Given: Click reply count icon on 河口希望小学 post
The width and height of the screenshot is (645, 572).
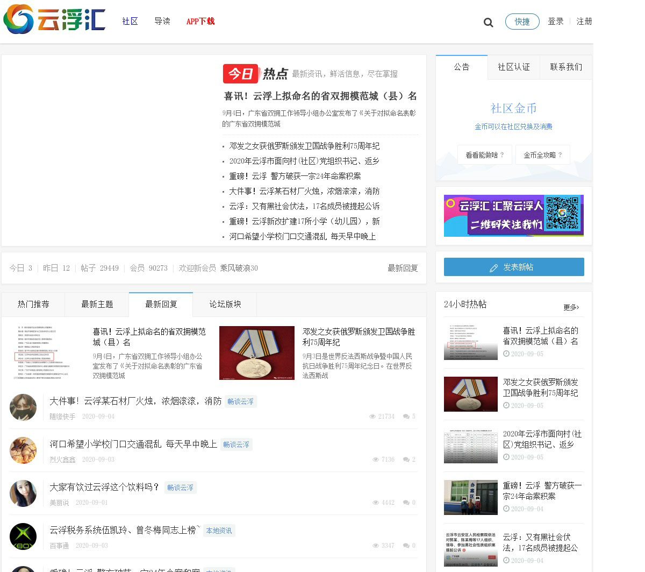Looking at the screenshot, I should click(406, 460).
